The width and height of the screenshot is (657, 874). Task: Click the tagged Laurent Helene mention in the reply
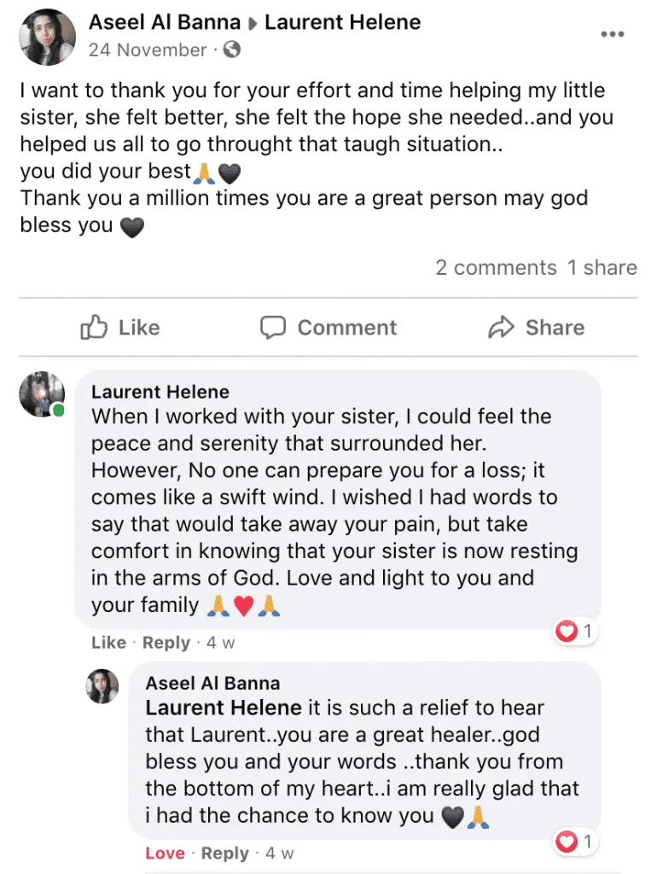(x=224, y=708)
